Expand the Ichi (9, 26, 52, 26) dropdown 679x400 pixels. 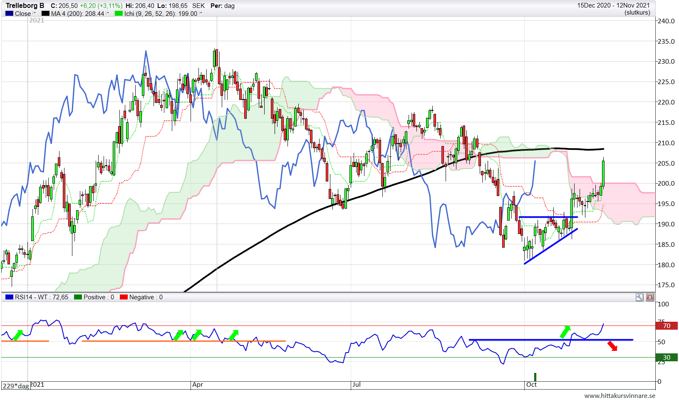tap(201, 13)
